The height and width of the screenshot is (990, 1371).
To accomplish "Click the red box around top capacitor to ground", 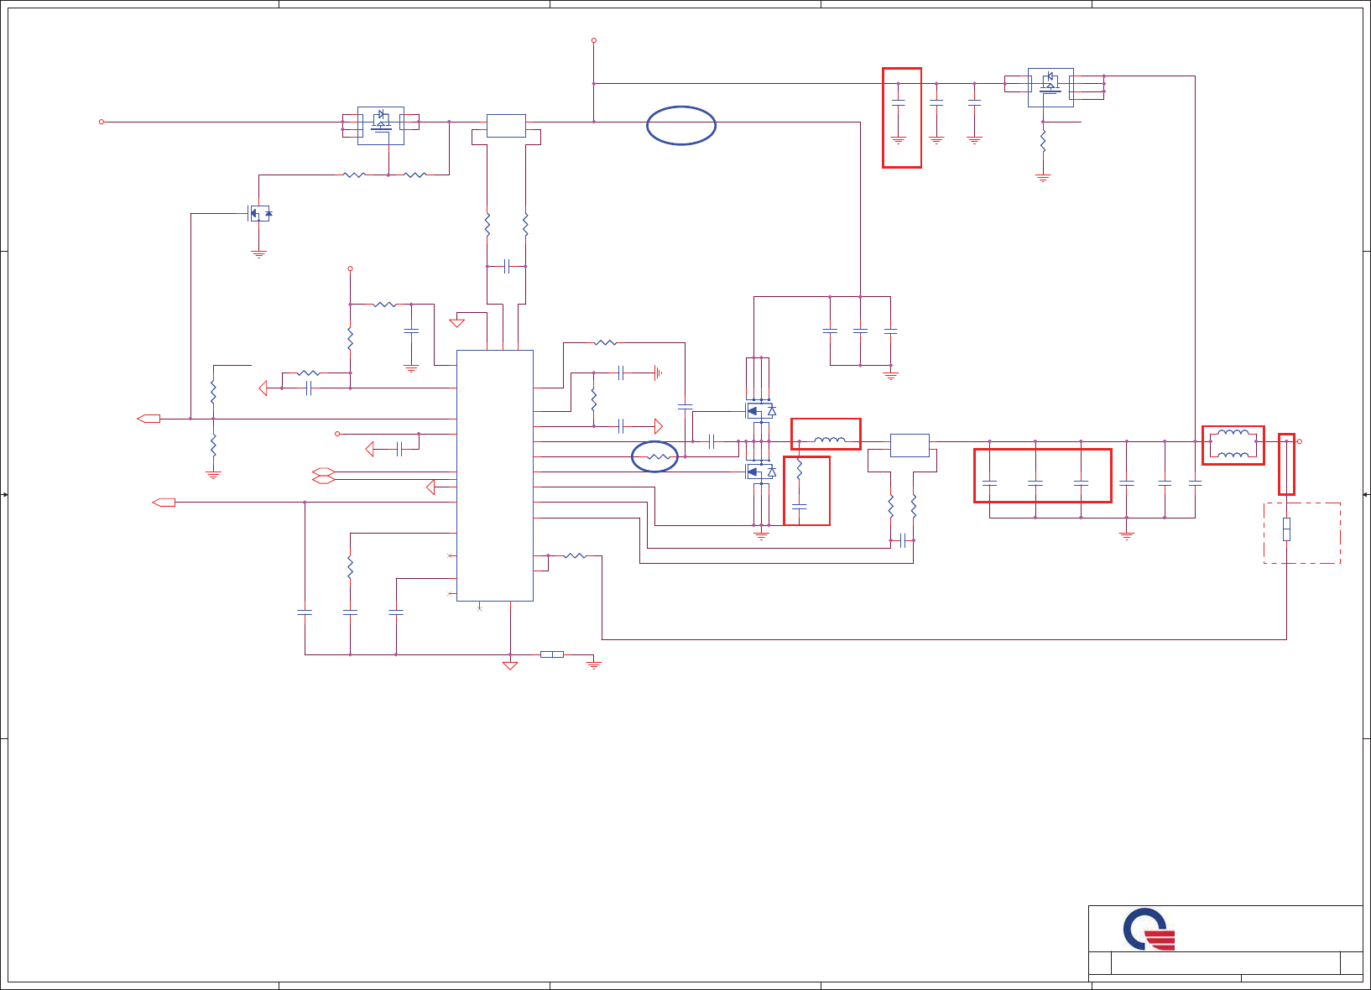I will (902, 118).
